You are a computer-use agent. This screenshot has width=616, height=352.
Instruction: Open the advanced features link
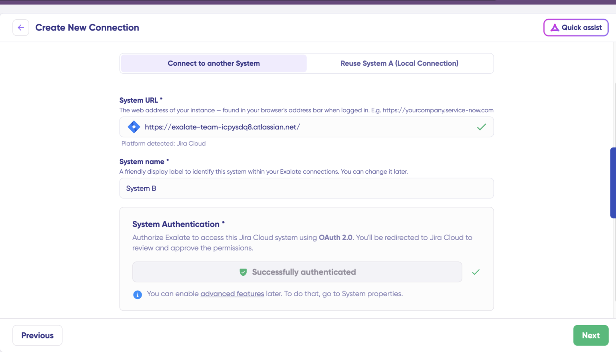point(232,294)
